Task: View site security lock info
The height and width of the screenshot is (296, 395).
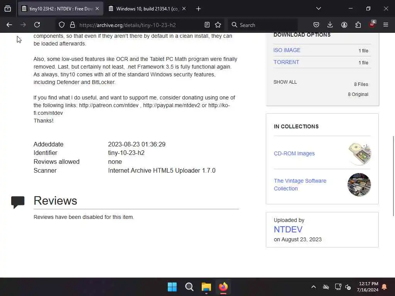Action: 73,25
